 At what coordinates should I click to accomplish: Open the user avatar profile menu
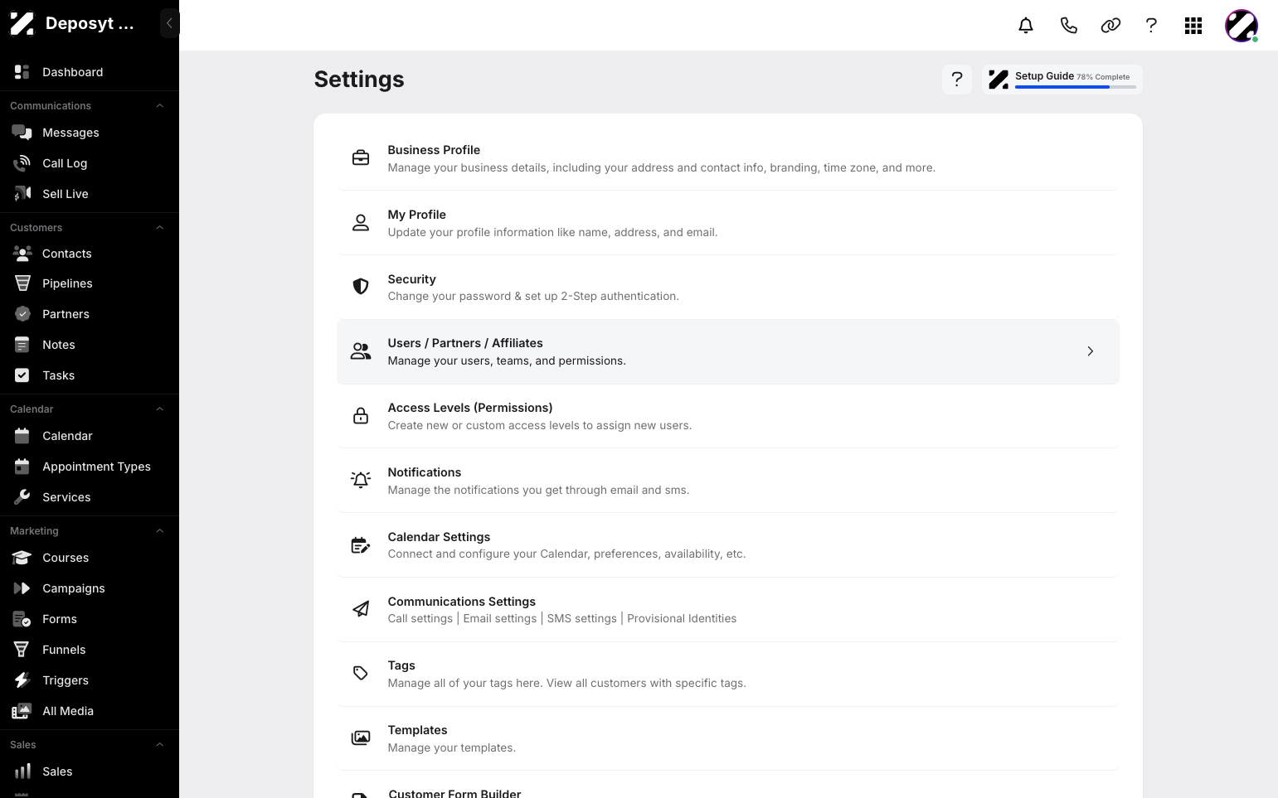[x=1242, y=26]
